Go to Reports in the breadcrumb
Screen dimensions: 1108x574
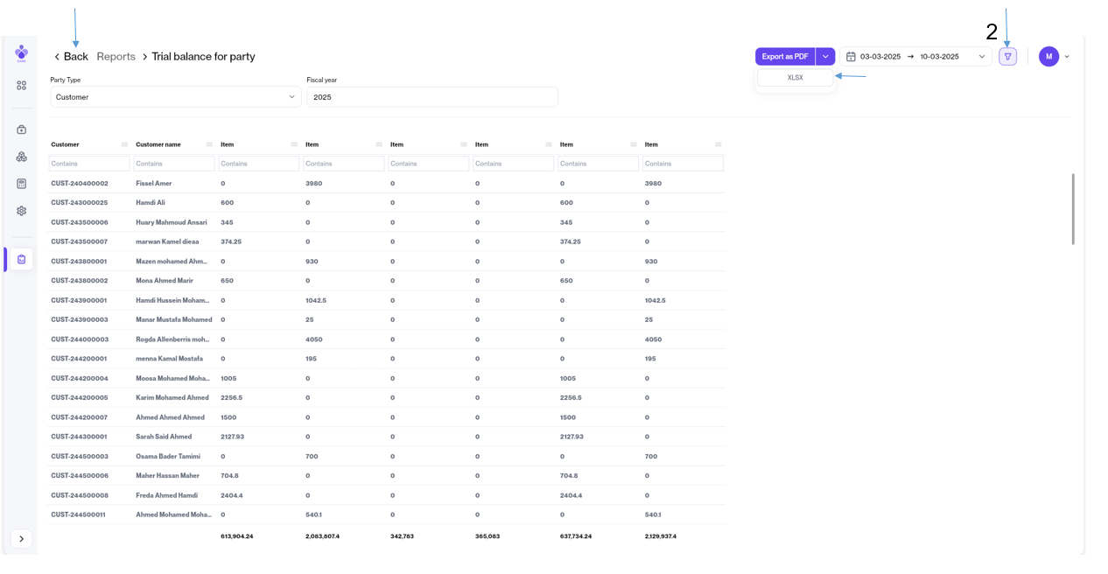(x=116, y=57)
